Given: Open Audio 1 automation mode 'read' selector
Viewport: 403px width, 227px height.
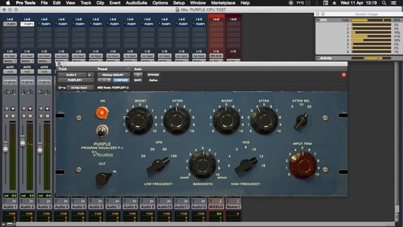Looking at the screenshot, I should pos(10,71).
